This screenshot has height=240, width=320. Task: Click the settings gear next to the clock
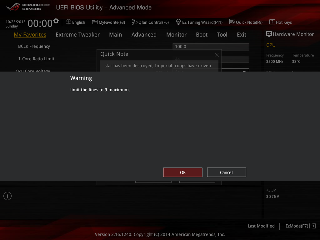pyautogui.click(x=56, y=21)
